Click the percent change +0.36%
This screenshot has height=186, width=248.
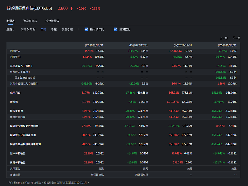click(x=95, y=9)
